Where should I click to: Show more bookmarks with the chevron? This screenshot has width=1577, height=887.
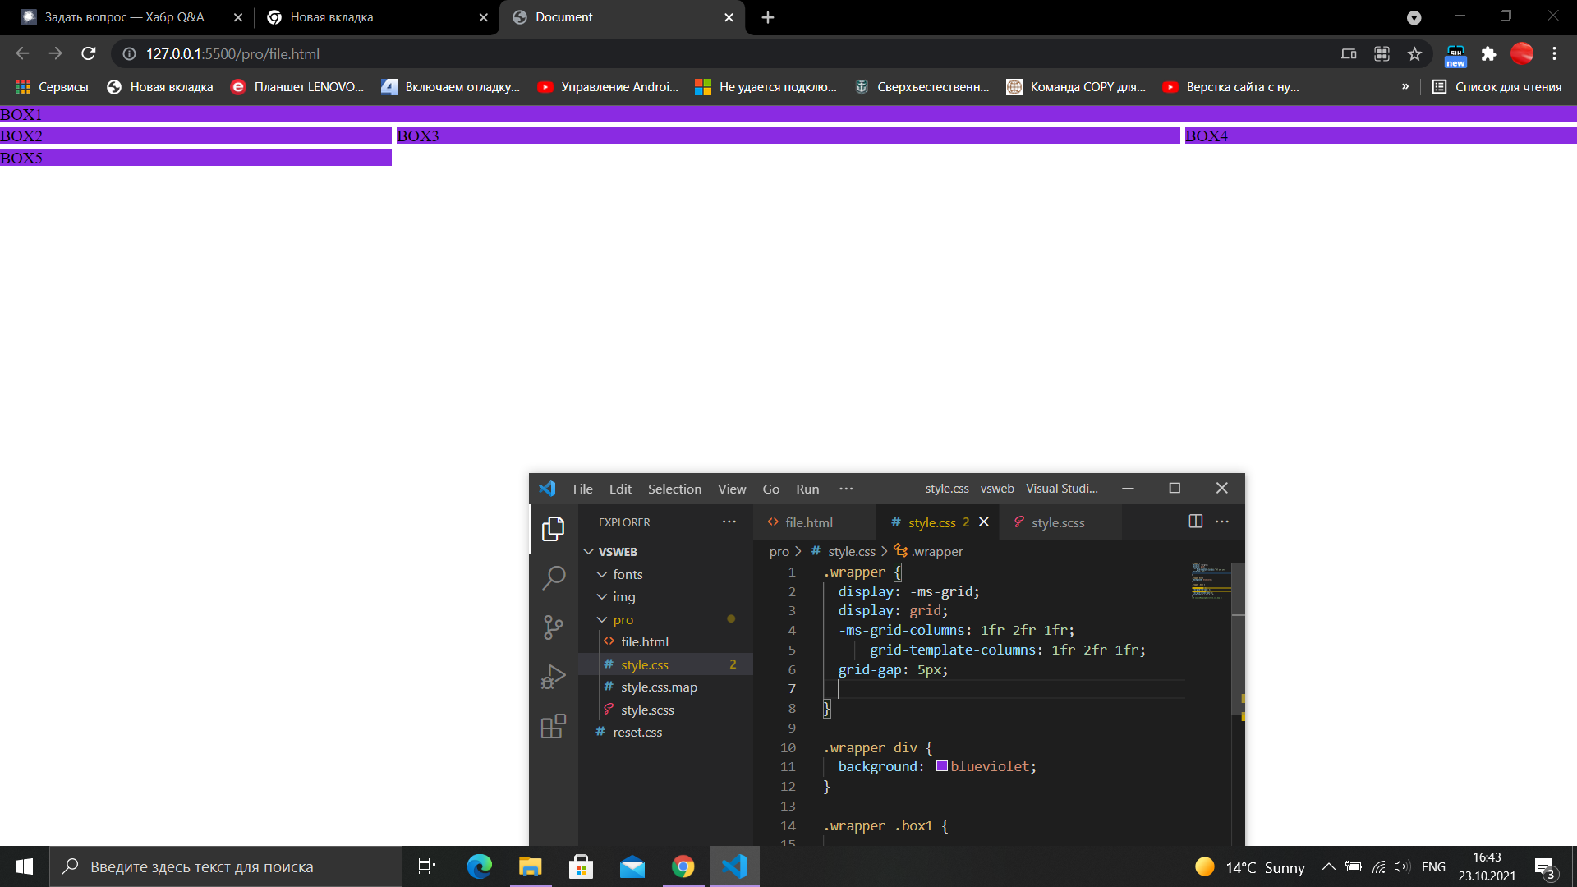[1405, 86]
